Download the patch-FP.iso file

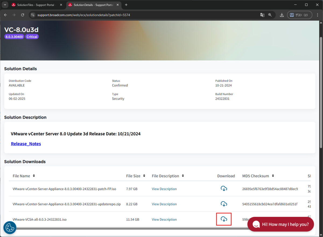pos(224,189)
